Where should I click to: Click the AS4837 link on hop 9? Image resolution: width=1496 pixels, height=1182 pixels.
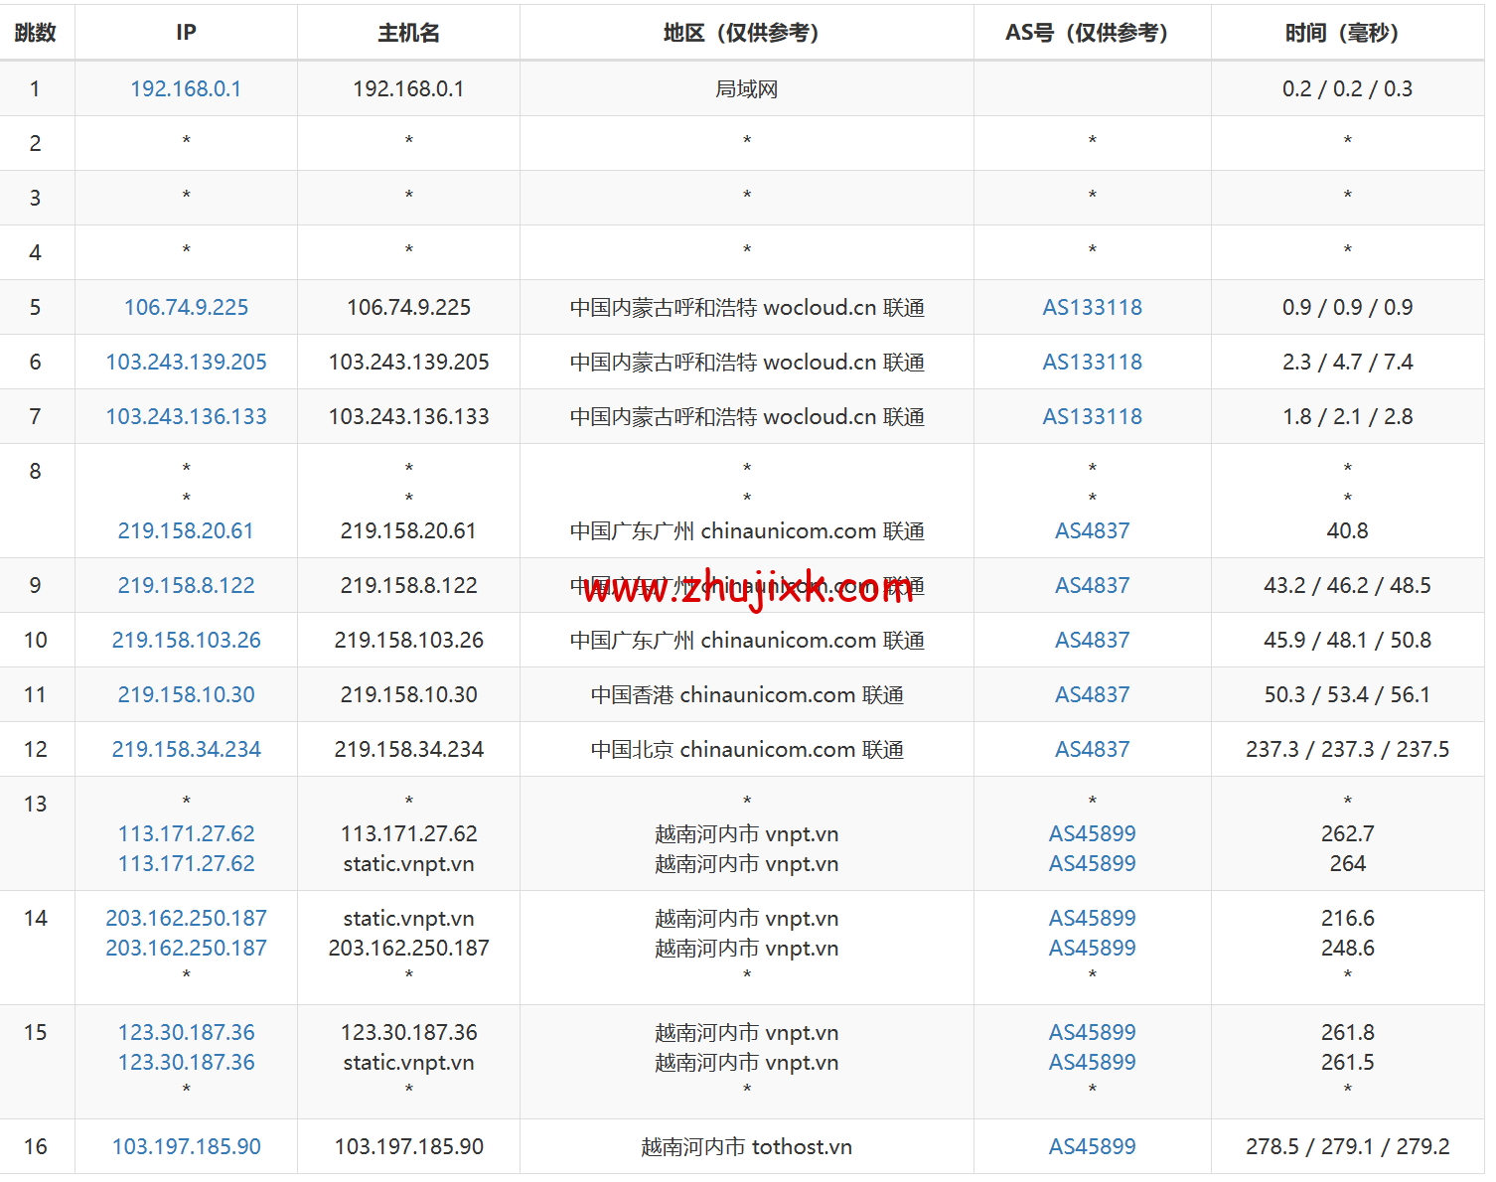coord(1092,585)
